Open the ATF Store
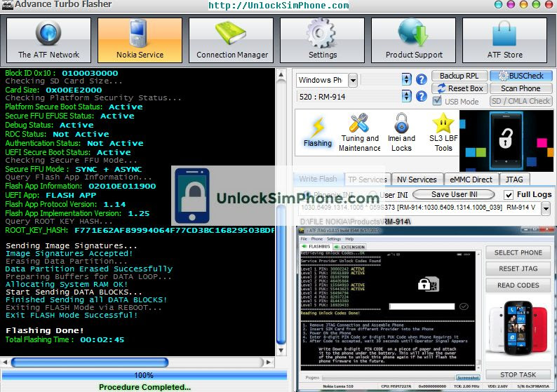 click(504, 41)
